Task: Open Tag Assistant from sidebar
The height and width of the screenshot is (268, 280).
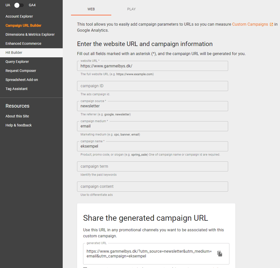Action: [17, 89]
